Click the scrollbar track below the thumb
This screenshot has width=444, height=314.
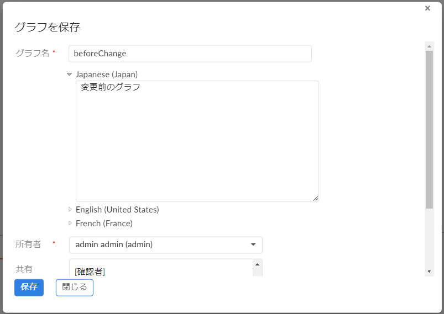click(x=429, y=238)
